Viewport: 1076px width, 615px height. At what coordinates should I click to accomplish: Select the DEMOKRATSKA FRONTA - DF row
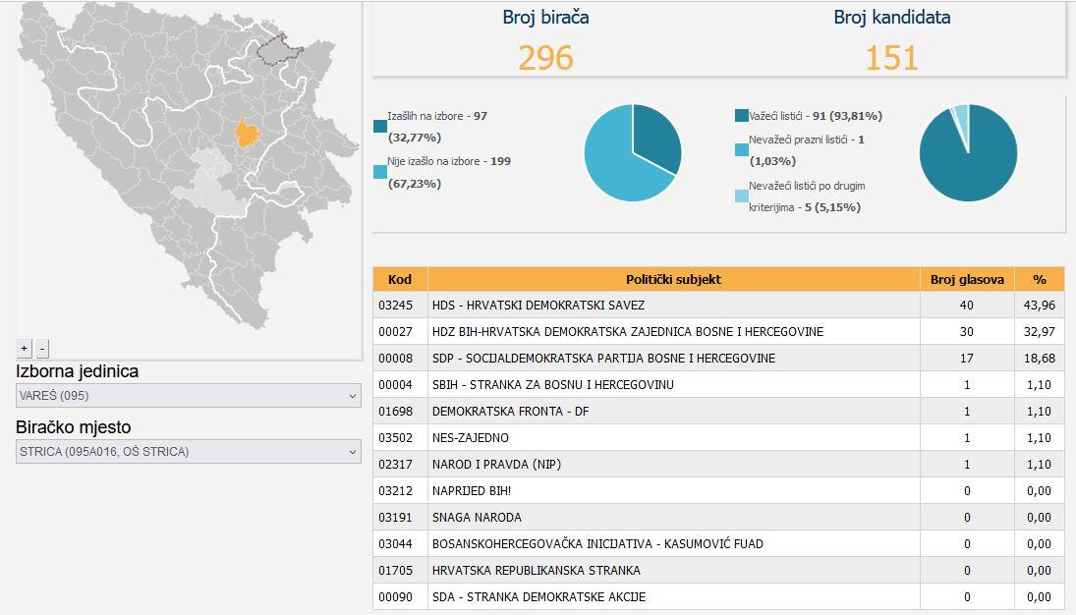pyautogui.click(x=718, y=411)
